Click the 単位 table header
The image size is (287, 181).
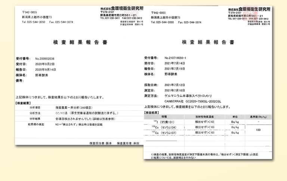tap(235, 117)
